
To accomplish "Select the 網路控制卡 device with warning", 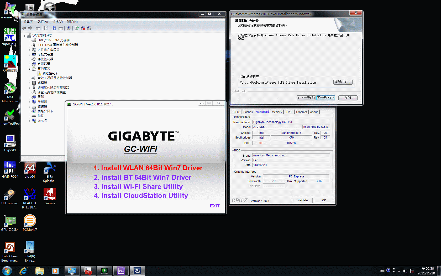I will point(48,73).
